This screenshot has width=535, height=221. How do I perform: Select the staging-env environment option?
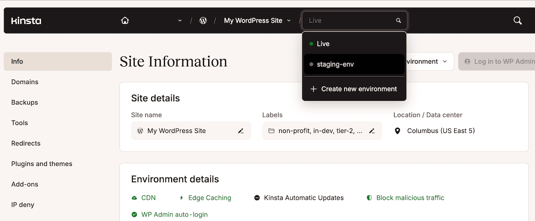pos(354,64)
